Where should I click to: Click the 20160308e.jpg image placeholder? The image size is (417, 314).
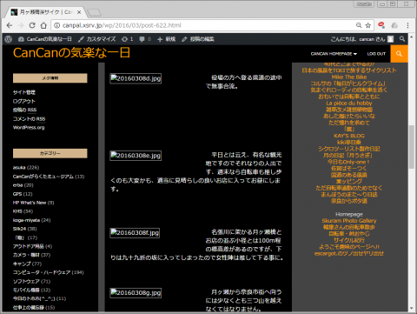click(x=136, y=156)
